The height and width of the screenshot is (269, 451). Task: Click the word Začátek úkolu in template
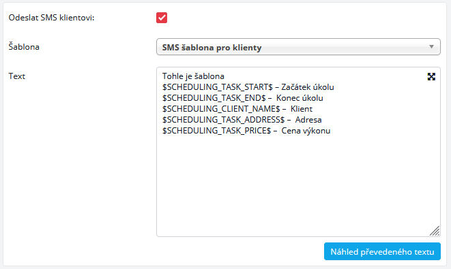click(x=308, y=87)
